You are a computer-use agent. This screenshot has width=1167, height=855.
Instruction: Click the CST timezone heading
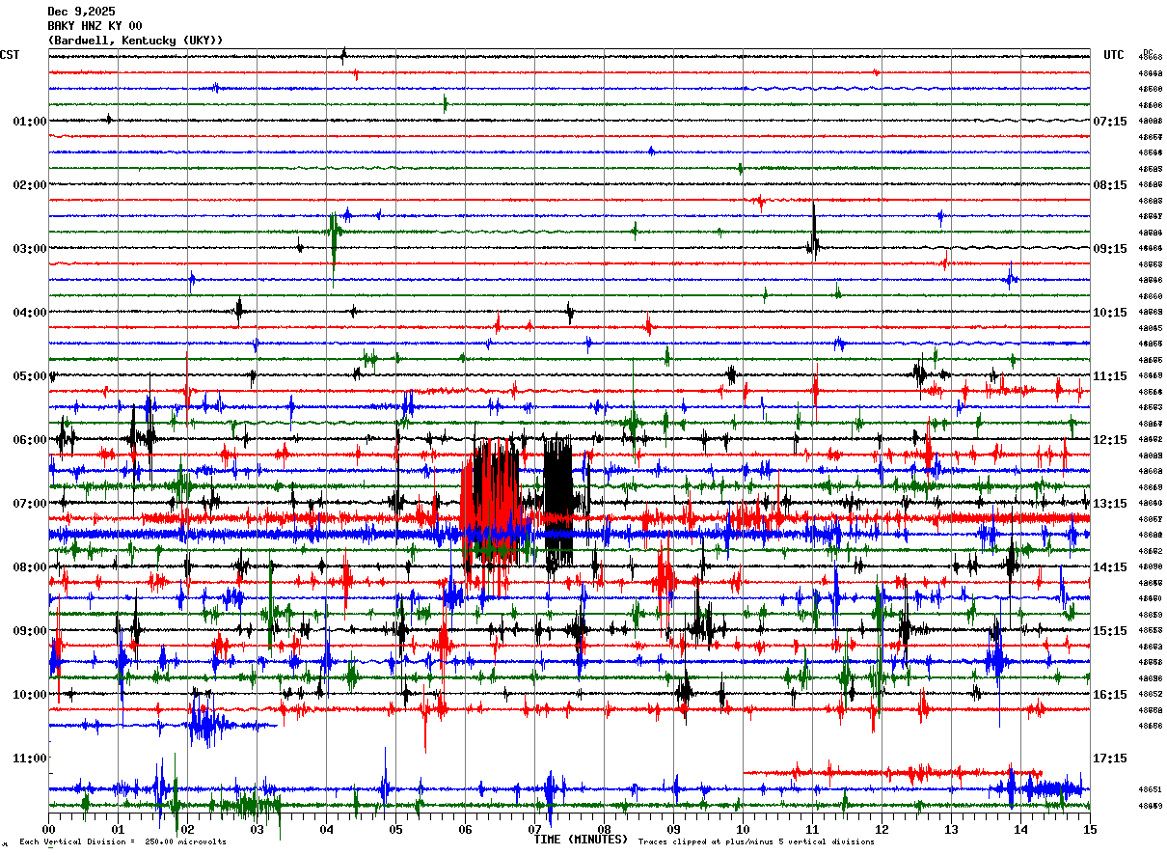10,55
